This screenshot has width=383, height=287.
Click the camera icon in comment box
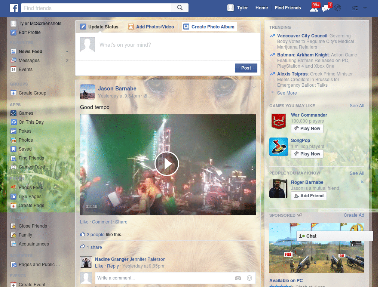tap(238, 278)
